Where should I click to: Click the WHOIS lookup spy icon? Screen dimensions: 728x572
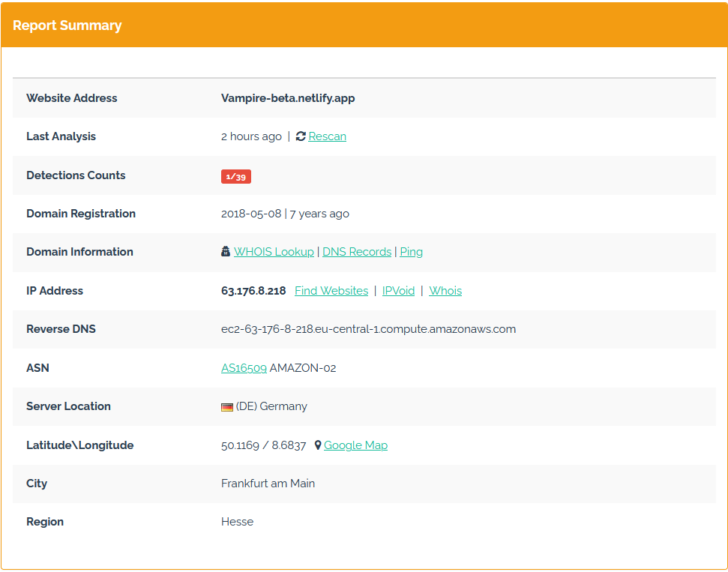point(226,251)
